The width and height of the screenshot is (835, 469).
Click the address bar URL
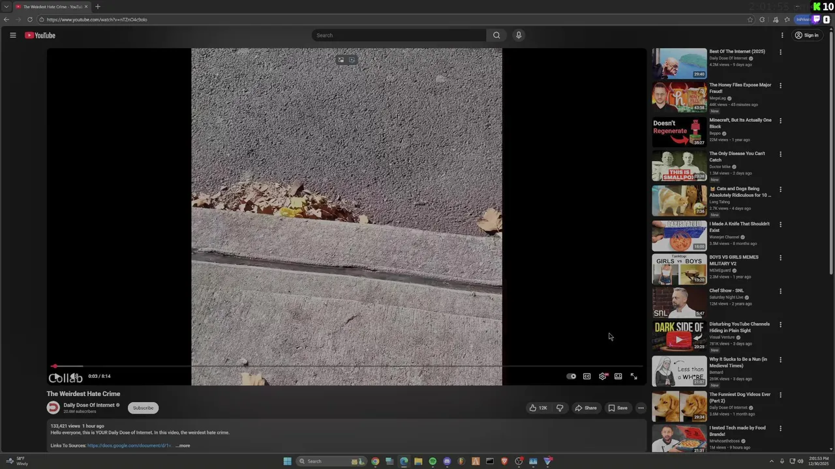point(97,20)
